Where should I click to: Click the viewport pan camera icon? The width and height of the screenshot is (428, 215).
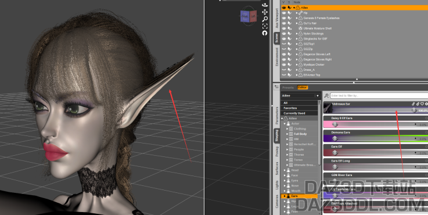(264, 12)
